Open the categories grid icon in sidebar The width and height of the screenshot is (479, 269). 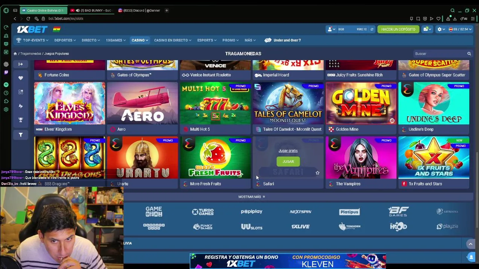pos(21,92)
